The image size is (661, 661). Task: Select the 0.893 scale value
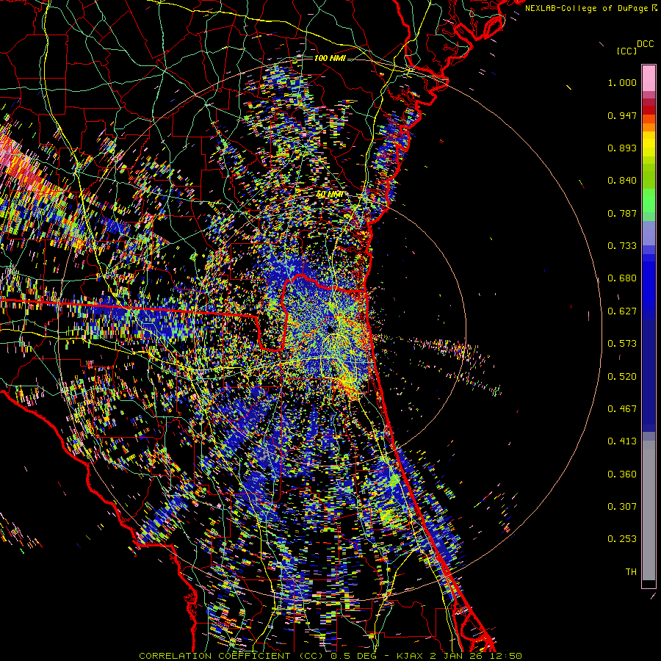[x=622, y=148]
